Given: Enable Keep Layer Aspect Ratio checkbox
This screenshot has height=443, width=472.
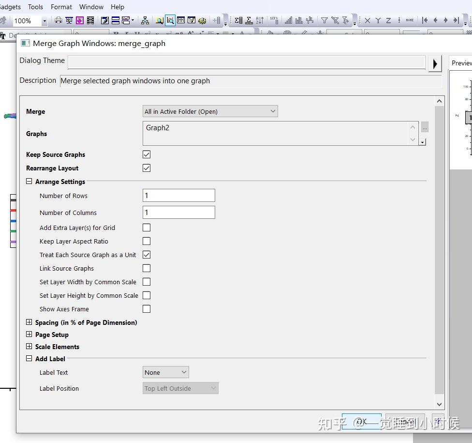Looking at the screenshot, I should point(147,241).
